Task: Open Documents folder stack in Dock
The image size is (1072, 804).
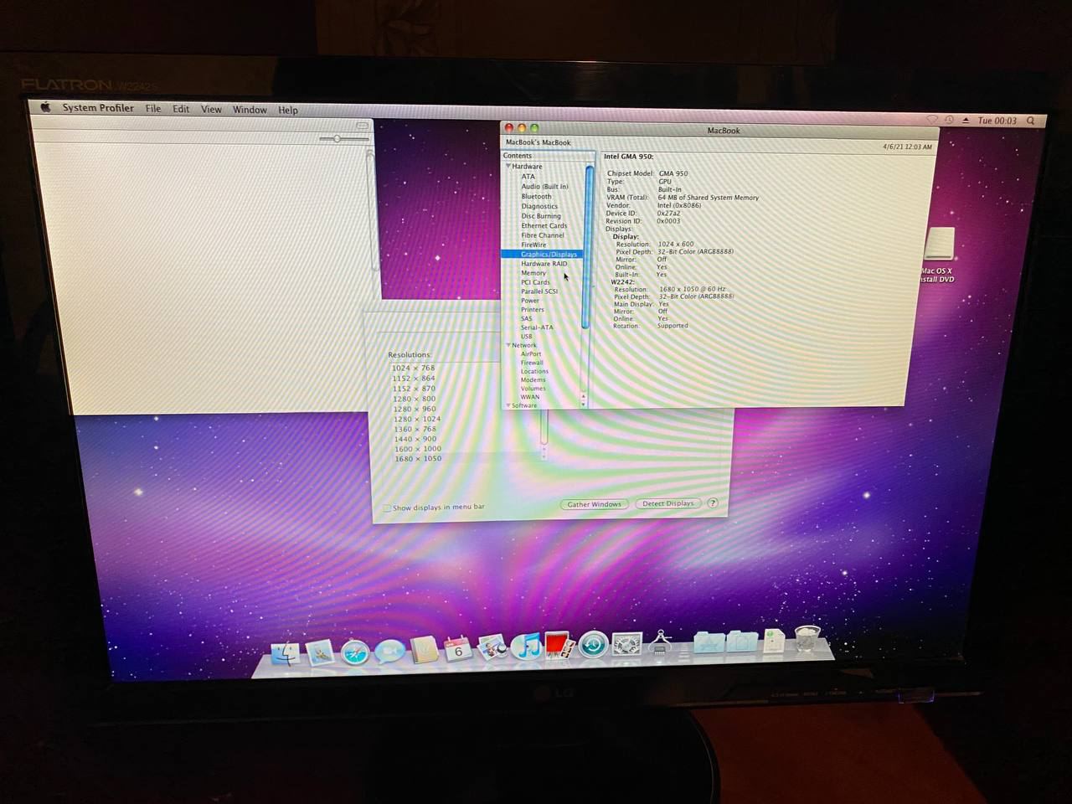Action: pos(741,642)
